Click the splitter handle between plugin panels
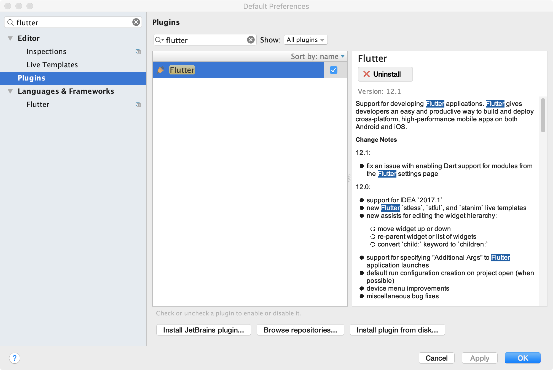The height and width of the screenshot is (370, 553). tap(350, 178)
